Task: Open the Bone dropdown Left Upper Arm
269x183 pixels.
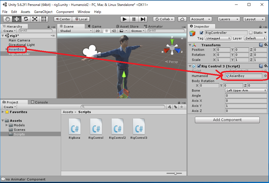Action: (246, 91)
